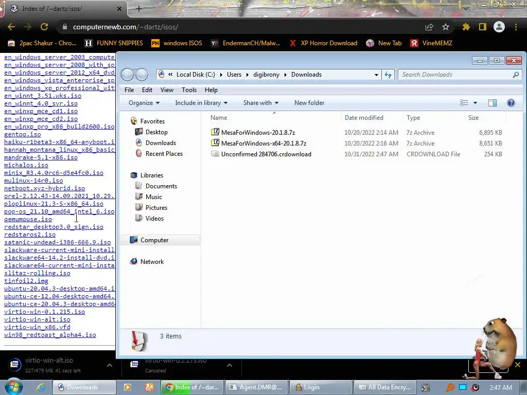Open Include in library dropdown
527x395 pixels.
point(201,103)
